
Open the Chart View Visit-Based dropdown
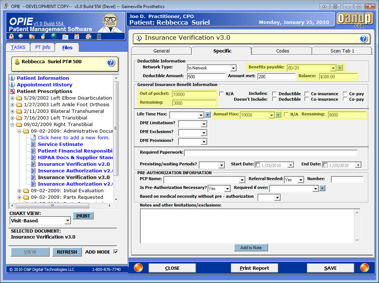pos(68,221)
